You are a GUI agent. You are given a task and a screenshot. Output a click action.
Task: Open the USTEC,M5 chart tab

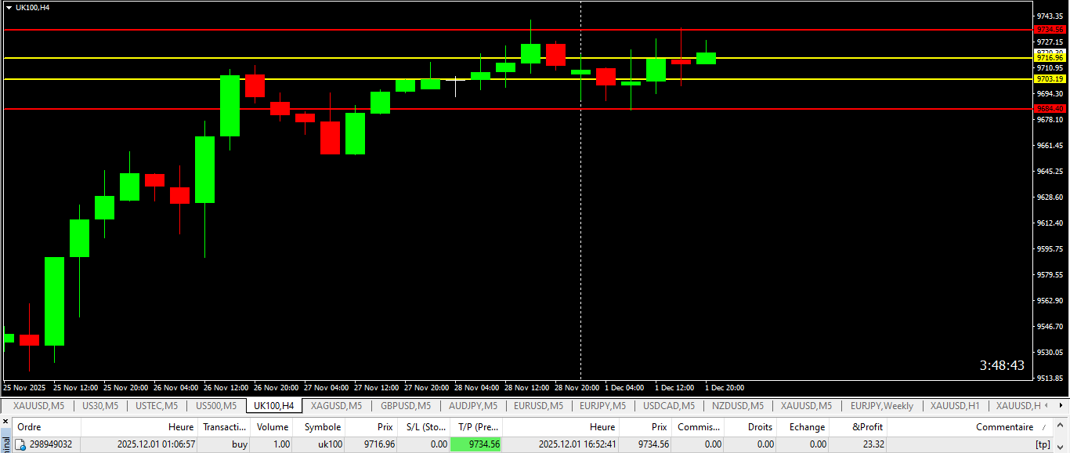click(x=157, y=406)
